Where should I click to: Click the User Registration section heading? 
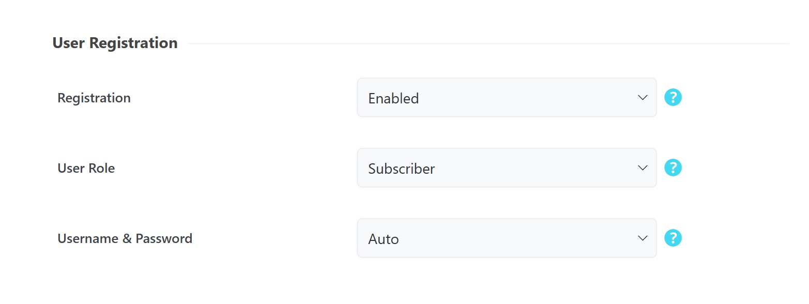point(115,43)
